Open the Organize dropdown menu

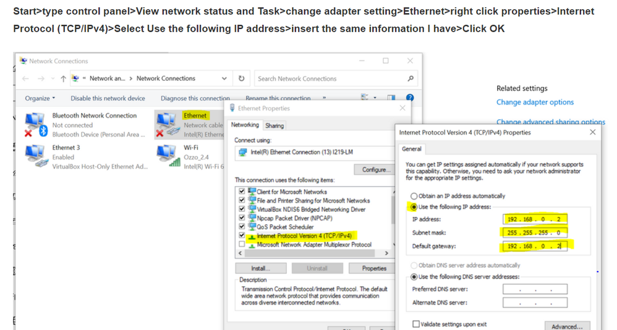click(x=40, y=98)
